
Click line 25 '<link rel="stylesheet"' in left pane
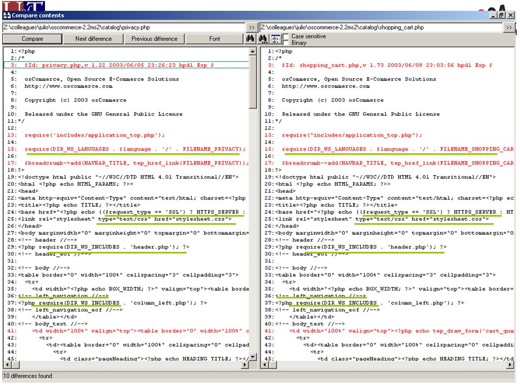(x=126, y=219)
